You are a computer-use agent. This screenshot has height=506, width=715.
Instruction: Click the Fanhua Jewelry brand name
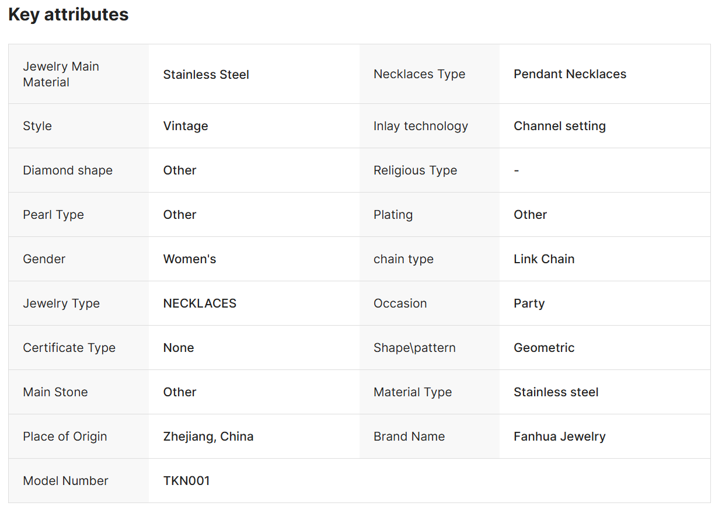pos(560,437)
